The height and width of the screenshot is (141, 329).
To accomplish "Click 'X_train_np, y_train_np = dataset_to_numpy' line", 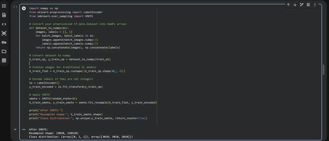I will [70, 59].
